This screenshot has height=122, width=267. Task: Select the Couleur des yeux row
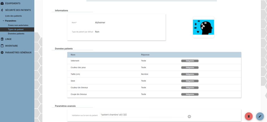pos(154,67)
